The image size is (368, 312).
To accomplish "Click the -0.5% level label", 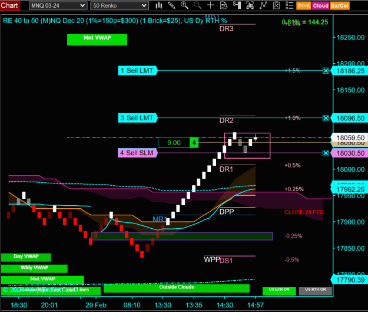I will coord(291,260).
